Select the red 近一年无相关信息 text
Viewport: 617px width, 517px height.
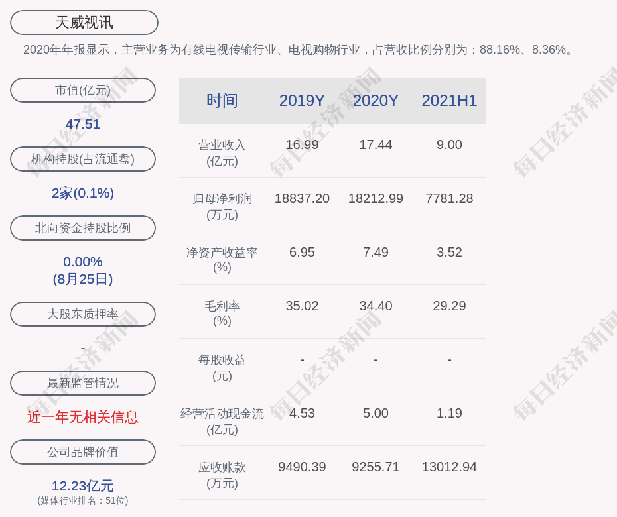(x=83, y=417)
